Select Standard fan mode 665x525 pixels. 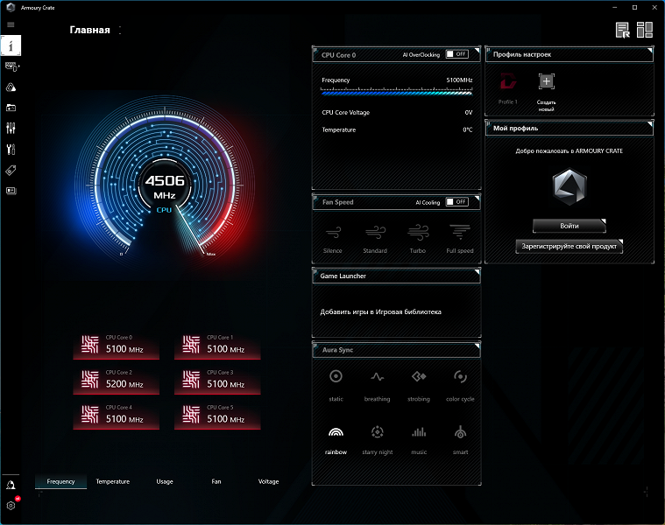pos(375,239)
